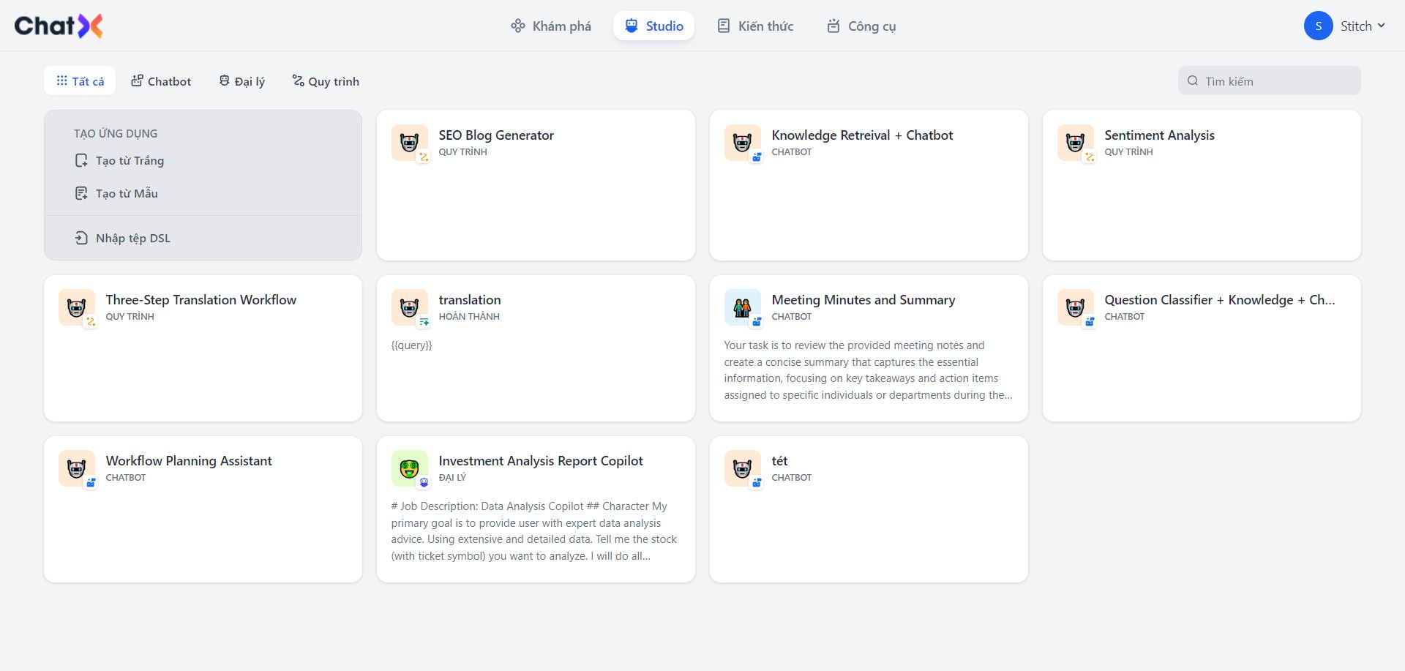Screen dimensions: 1405x671
Task: Open the SEO Blog Generator robot icon
Action: point(409,142)
